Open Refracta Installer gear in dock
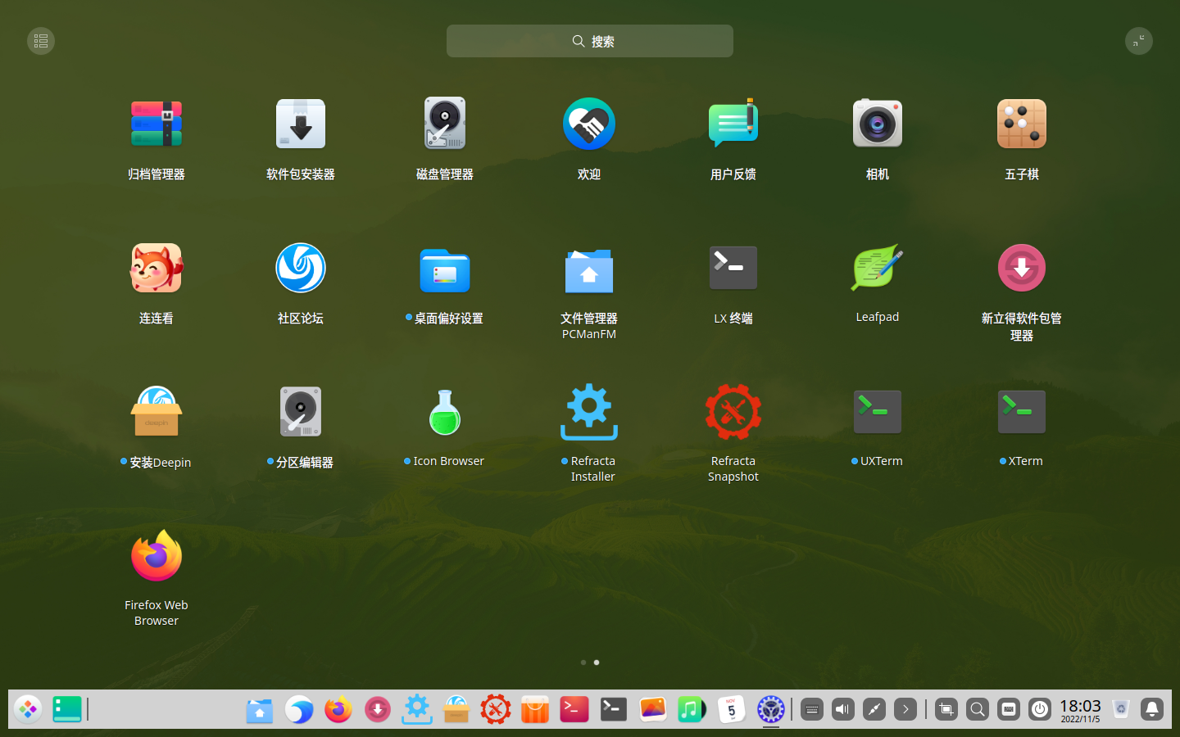 click(417, 709)
